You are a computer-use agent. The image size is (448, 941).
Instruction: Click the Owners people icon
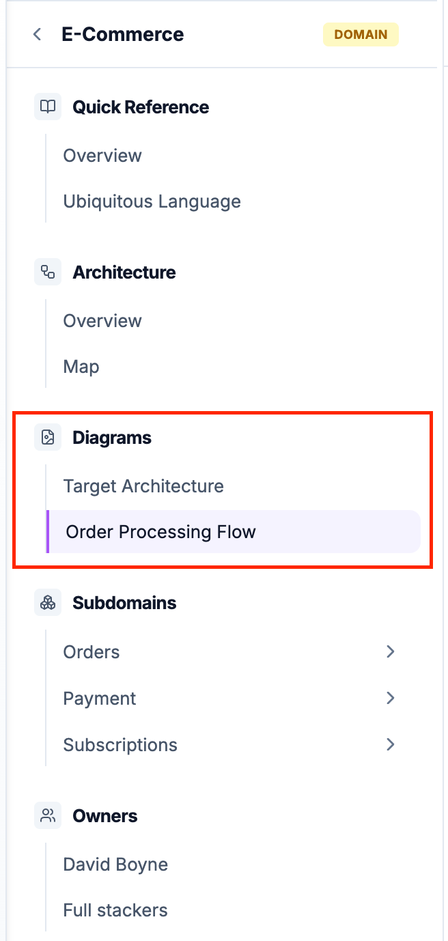[x=47, y=815]
